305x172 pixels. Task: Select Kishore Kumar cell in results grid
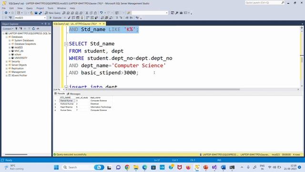[67, 104]
